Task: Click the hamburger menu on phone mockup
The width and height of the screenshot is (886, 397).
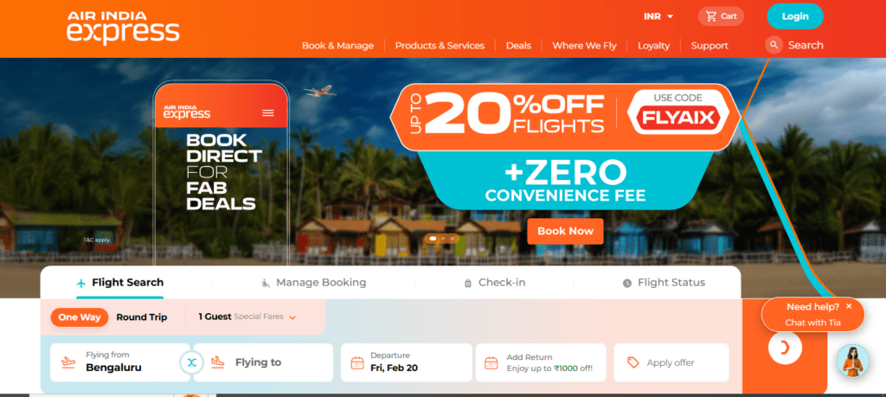Action: coord(268,113)
